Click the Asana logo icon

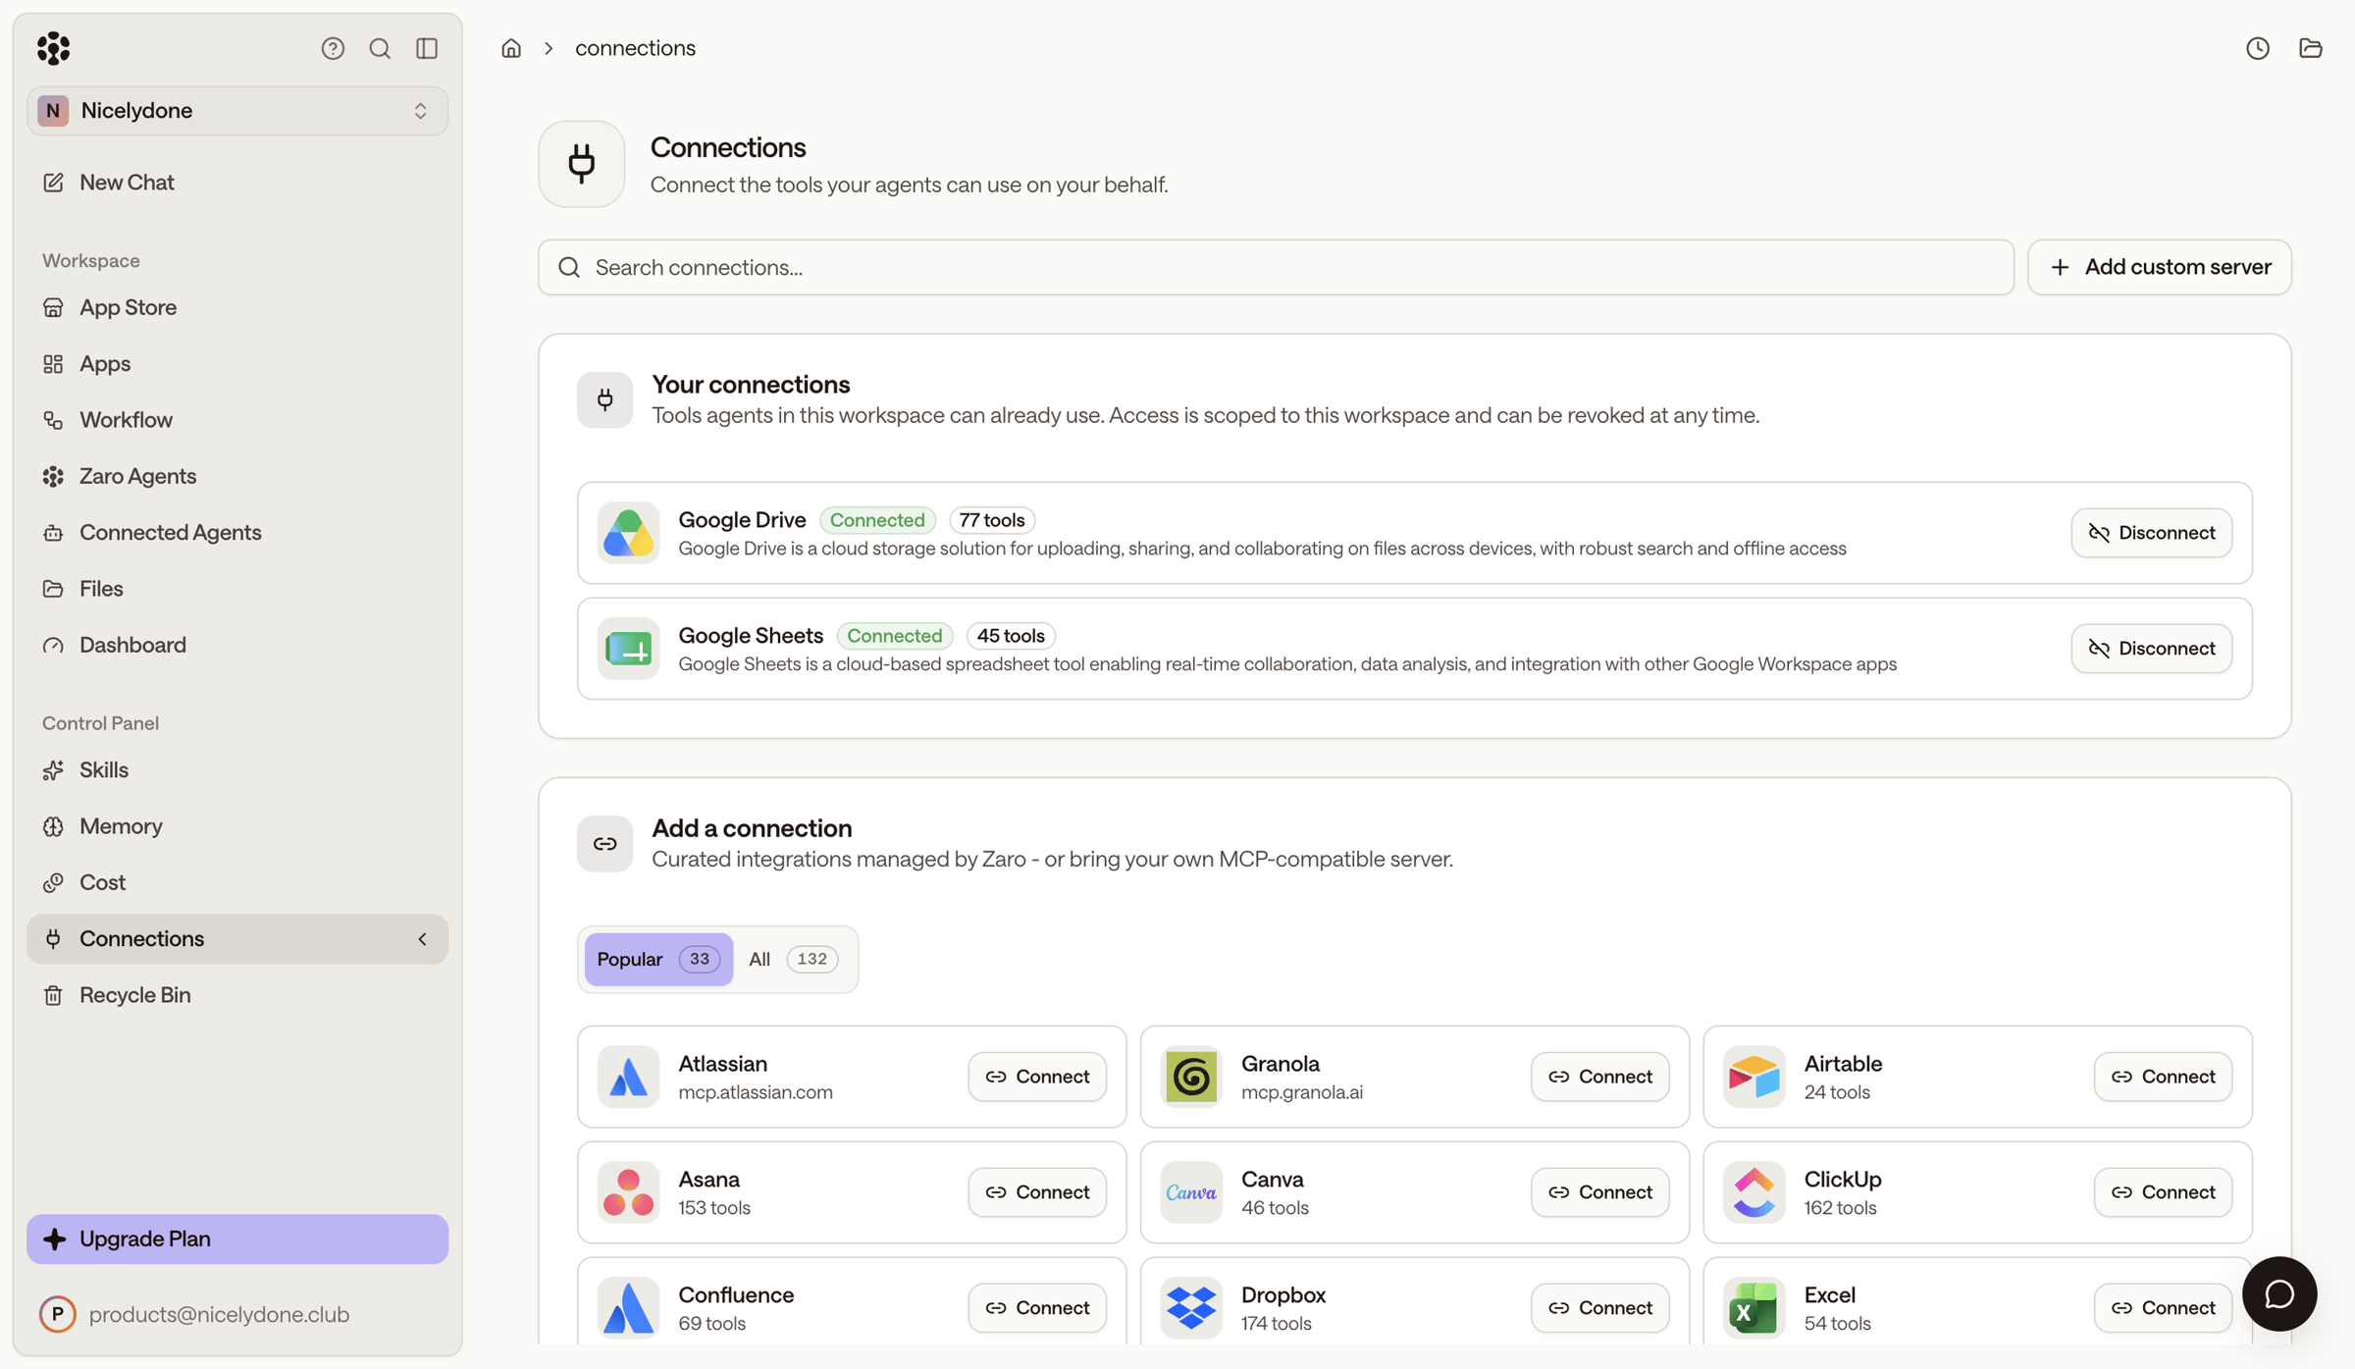[x=628, y=1192]
